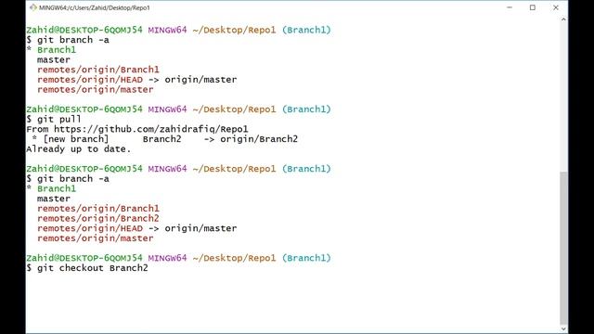The image size is (594, 334).
Task: Minimize the Git Bash window
Action: tap(510, 7)
